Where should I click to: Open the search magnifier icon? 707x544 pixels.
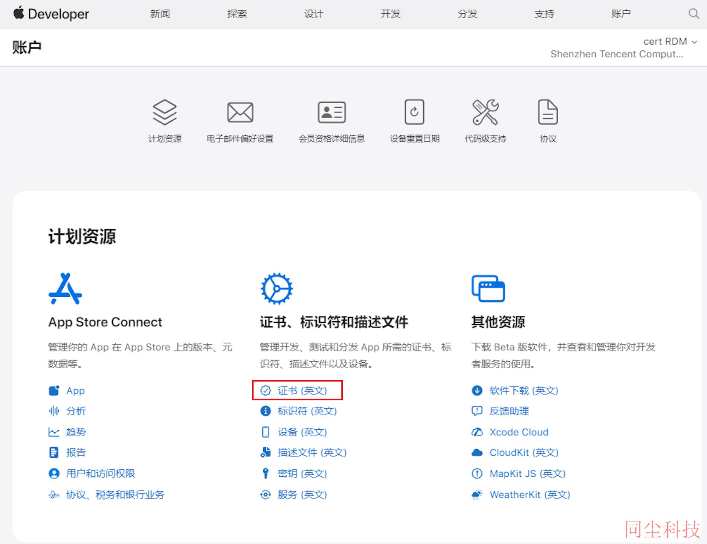[x=693, y=14]
